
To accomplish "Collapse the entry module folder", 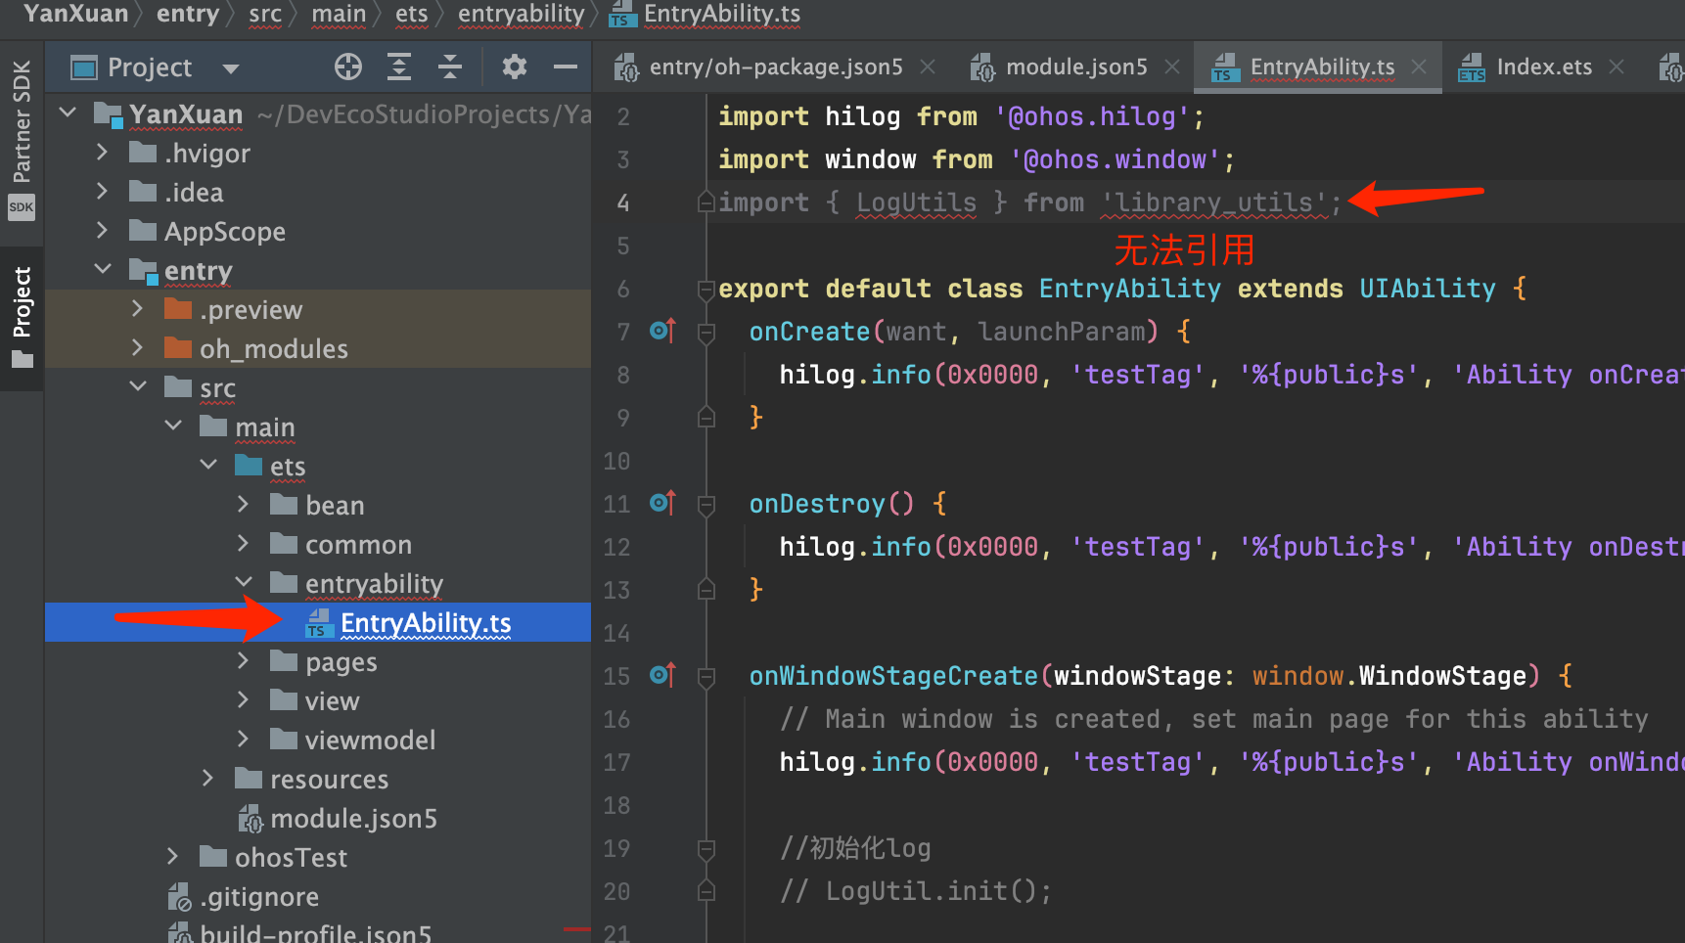I will point(103,269).
